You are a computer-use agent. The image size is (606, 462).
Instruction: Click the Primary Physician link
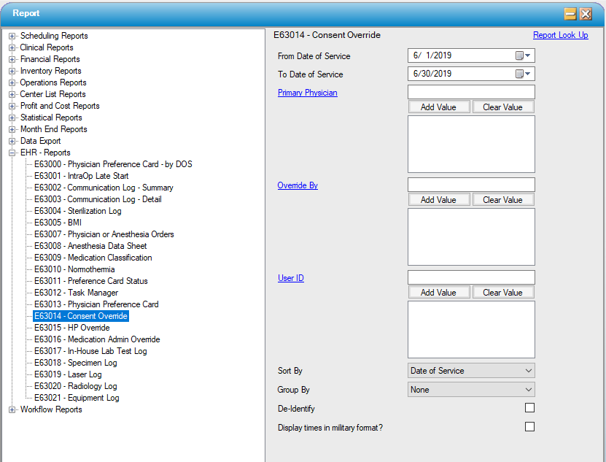click(307, 93)
